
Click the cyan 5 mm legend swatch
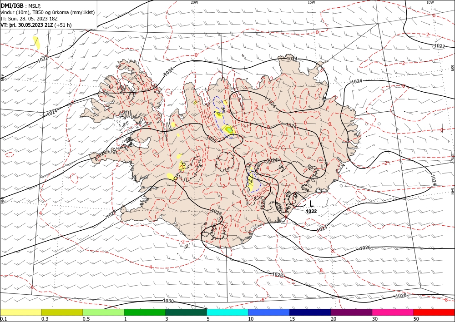coord(227,312)
